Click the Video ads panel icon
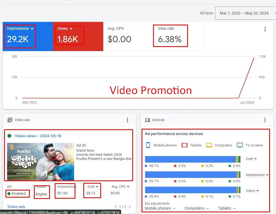This screenshot has width=276, height=214. click(x=10, y=120)
